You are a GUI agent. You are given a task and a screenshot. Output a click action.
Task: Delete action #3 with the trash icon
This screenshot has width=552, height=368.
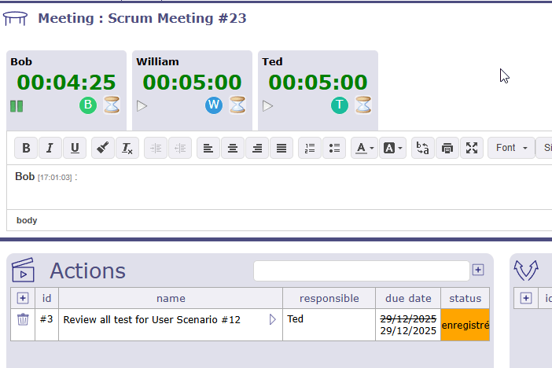[x=23, y=320]
